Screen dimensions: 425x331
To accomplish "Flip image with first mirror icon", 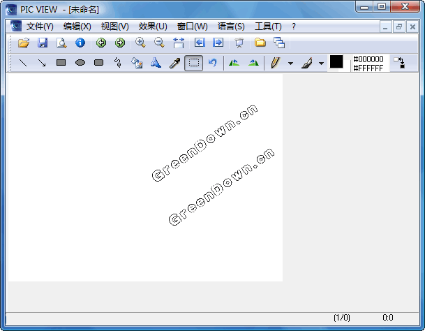I will click(234, 63).
